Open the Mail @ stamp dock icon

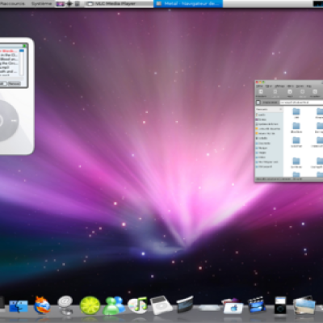coord(65,304)
